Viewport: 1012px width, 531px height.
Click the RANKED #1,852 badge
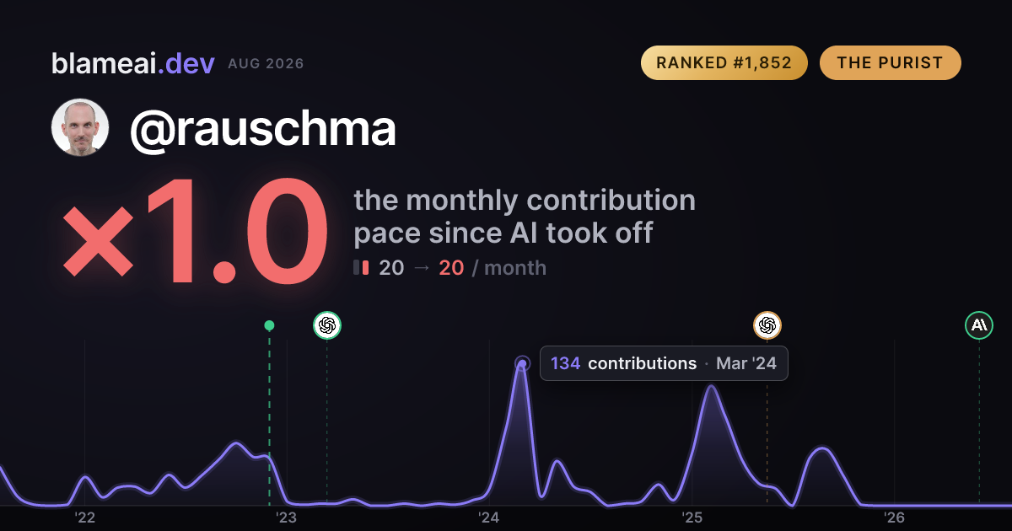point(724,63)
